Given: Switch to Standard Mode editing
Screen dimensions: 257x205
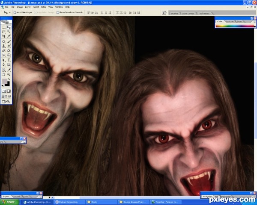Looking at the screenshot, I should 3,91.
